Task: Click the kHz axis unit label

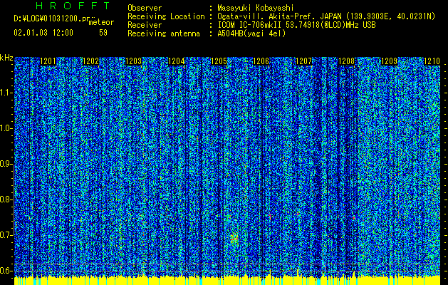Action: (x=6, y=58)
